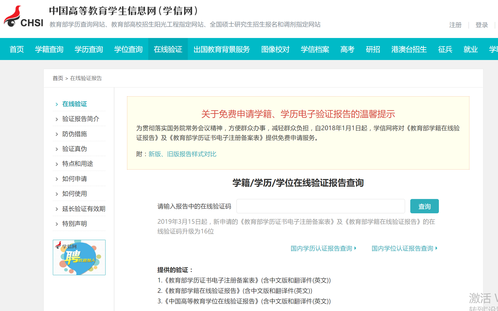The height and width of the screenshot is (311, 498).
Task: Open 国内学历认证报告查询 link
Action: point(323,249)
